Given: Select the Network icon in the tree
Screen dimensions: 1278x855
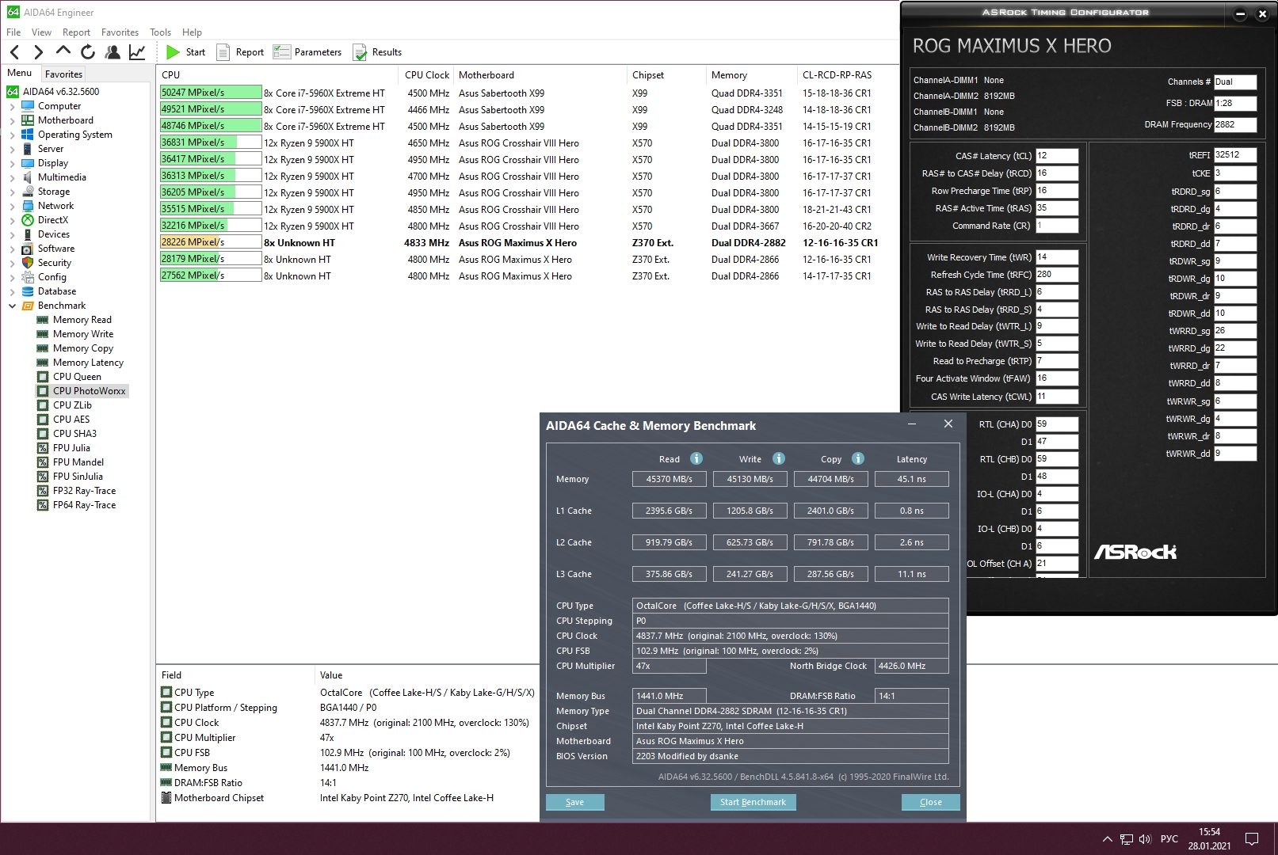Looking at the screenshot, I should (28, 206).
